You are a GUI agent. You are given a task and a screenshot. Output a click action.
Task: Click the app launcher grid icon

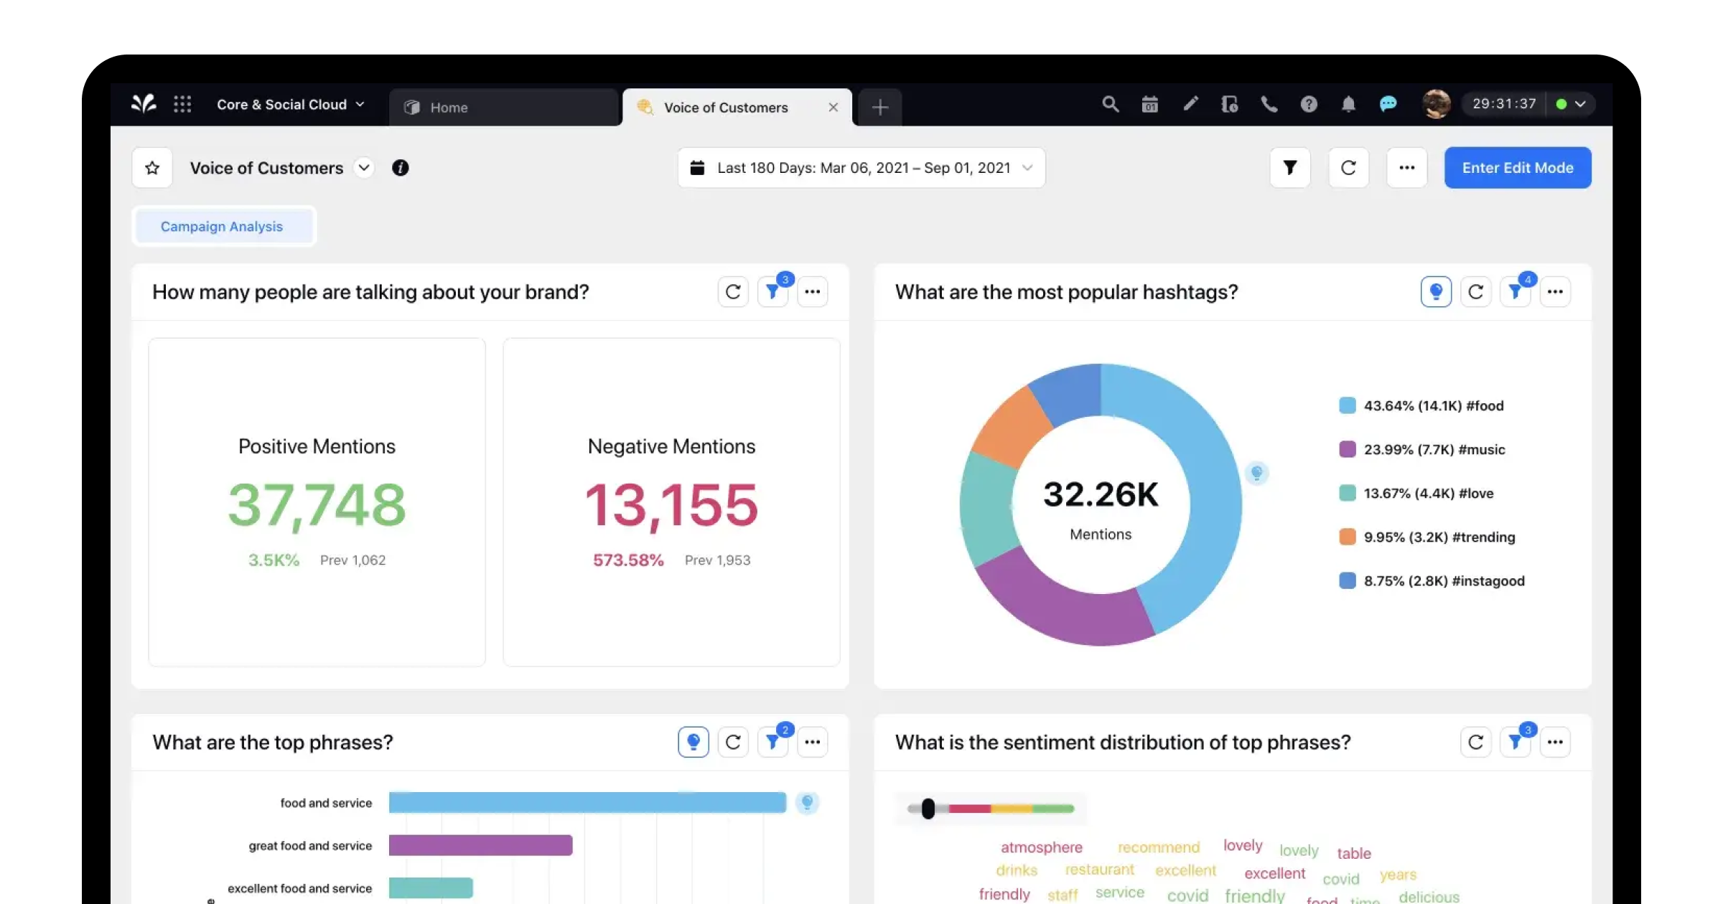coord(182,105)
